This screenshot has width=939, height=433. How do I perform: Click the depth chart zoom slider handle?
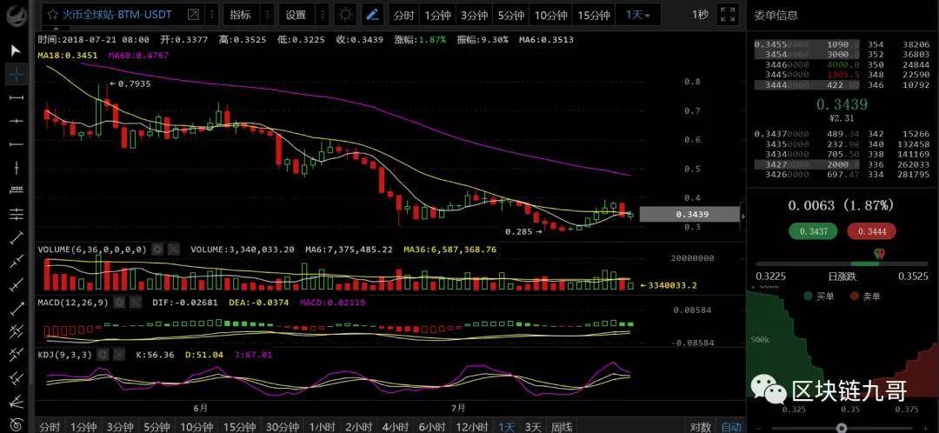(x=842, y=428)
